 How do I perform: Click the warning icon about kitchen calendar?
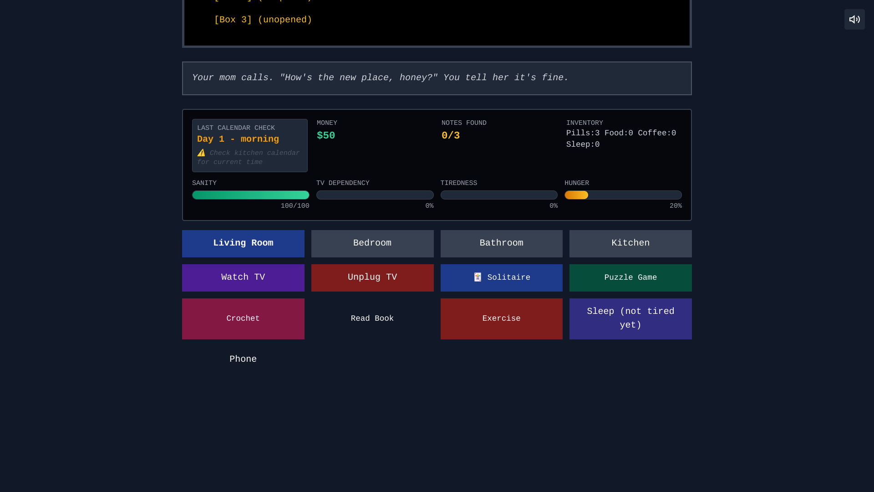click(201, 153)
